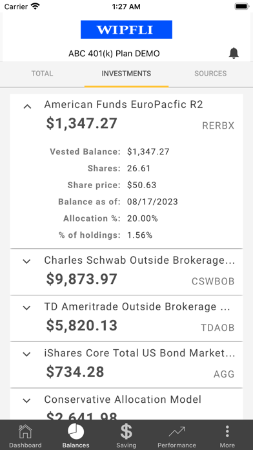
Task: Tap the WIPFLI logo banner
Action: point(126,30)
